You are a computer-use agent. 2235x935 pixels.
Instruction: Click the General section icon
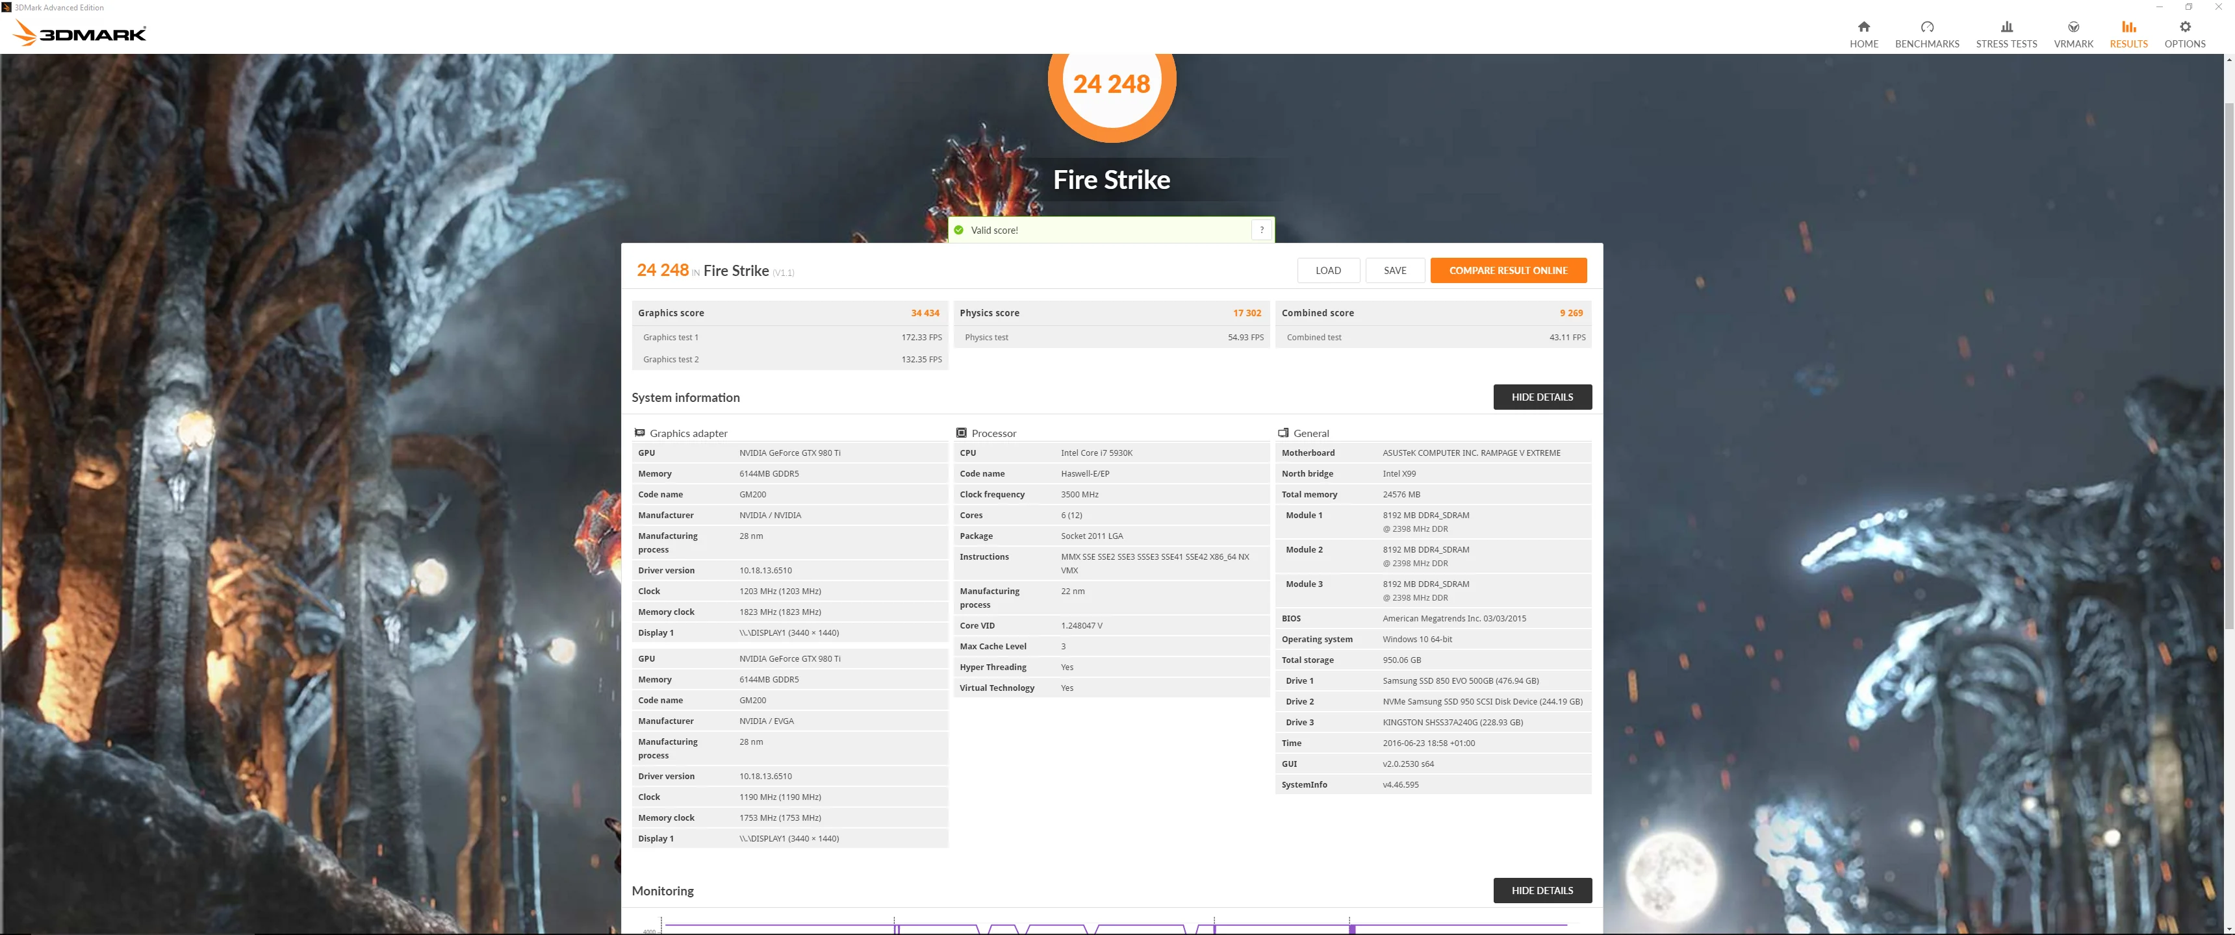coord(1283,433)
